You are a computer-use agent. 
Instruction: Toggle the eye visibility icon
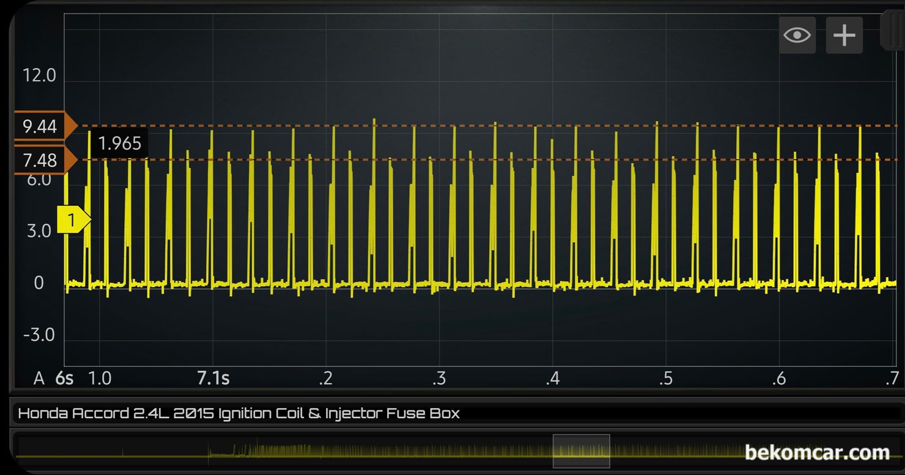click(797, 36)
